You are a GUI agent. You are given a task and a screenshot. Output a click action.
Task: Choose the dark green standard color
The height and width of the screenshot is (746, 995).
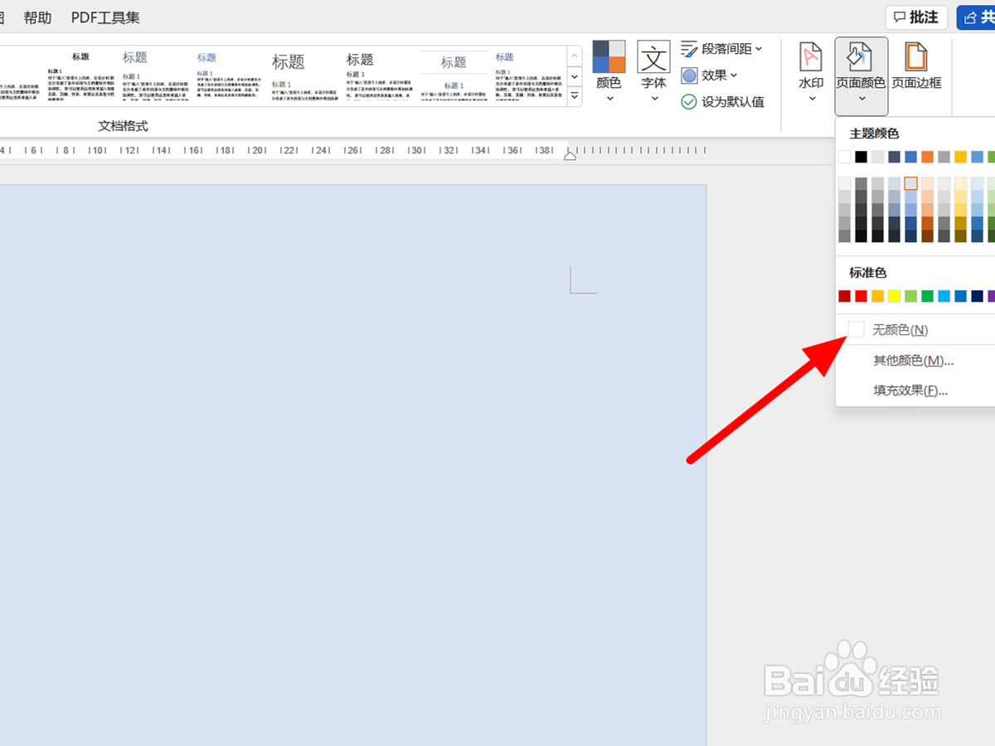point(927,296)
